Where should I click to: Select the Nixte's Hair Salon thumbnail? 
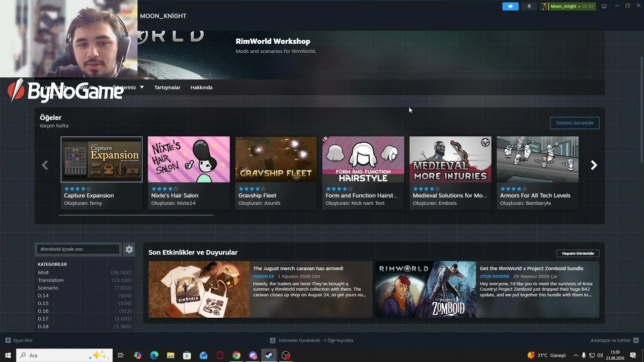click(189, 159)
